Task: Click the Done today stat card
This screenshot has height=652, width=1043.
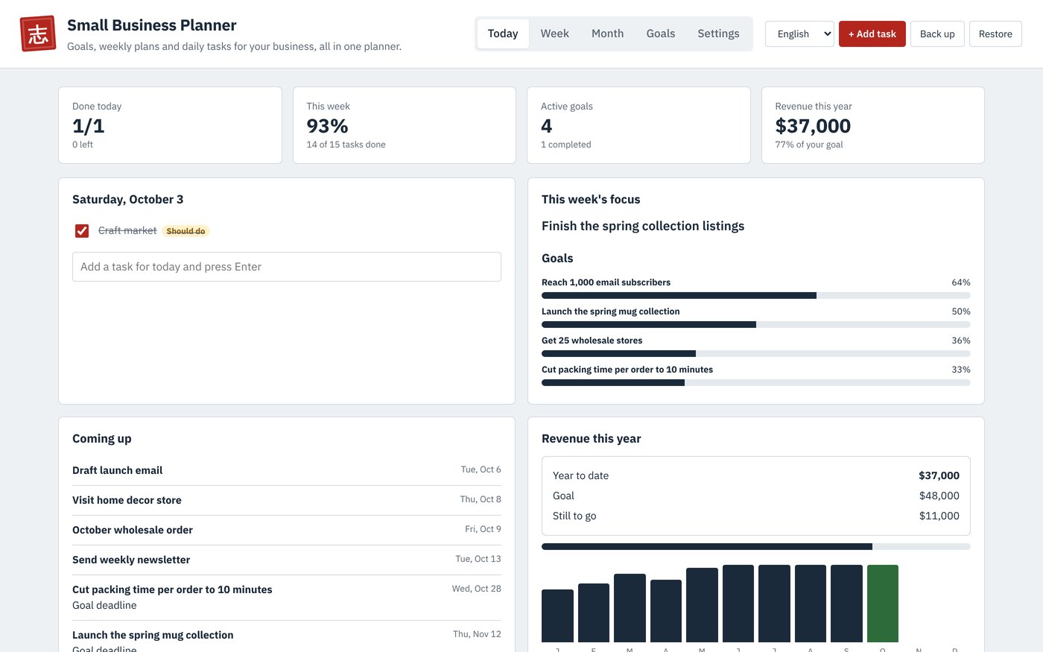Action: 170,125
